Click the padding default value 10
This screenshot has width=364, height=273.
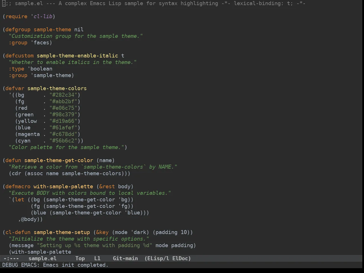(184, 232)
